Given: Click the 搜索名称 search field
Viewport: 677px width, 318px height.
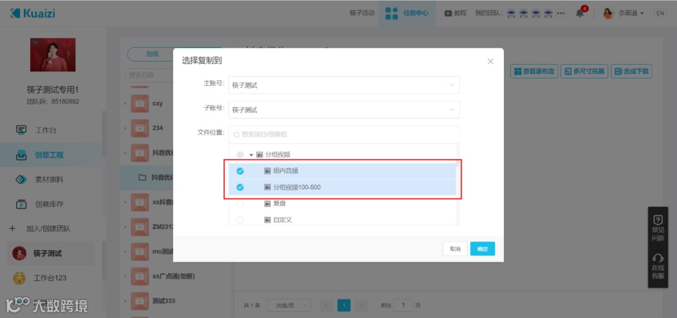Looking at the screenshot, I should [x=148, y=75].
